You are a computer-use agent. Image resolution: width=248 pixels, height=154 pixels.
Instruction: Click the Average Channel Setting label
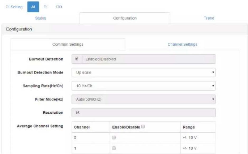pos(40,126)
